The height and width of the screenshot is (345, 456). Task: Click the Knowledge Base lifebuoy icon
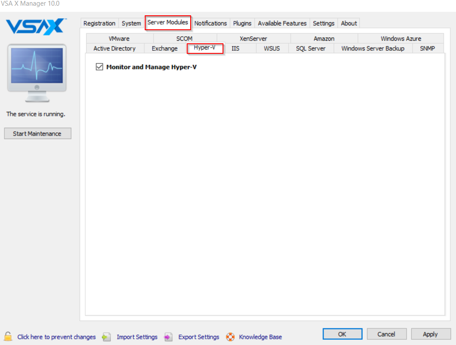[230, 337]
